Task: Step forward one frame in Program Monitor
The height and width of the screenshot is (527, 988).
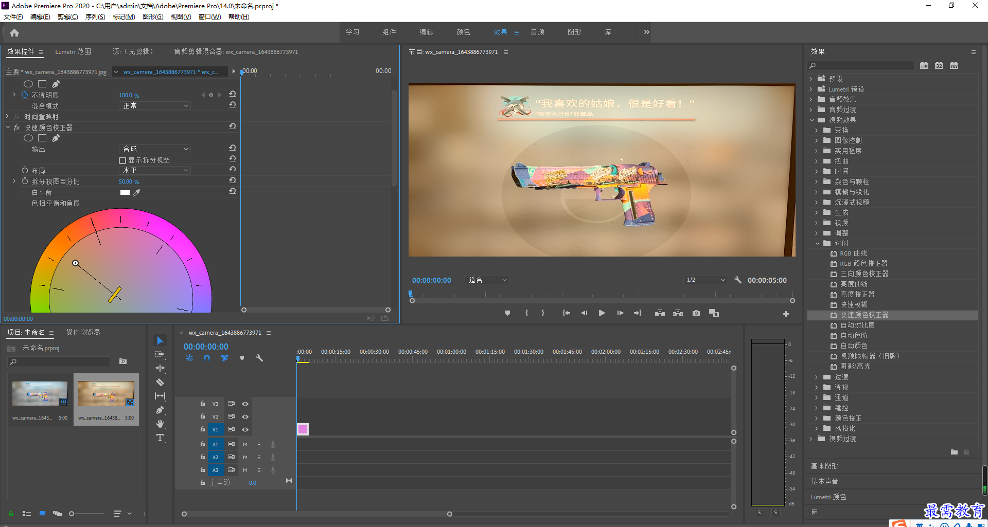Action: [620, 313]
